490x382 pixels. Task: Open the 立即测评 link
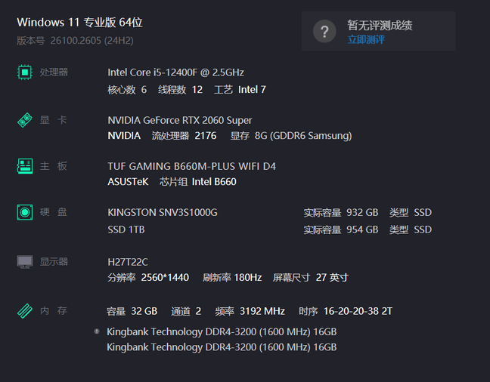click(366, 39)
